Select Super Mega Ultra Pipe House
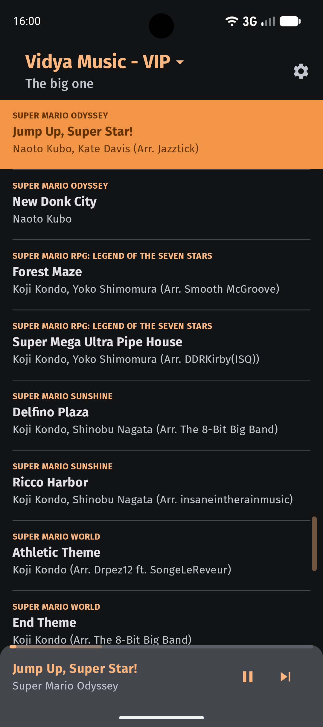Viewport: 323px width, 727px height. coord(161,345)
